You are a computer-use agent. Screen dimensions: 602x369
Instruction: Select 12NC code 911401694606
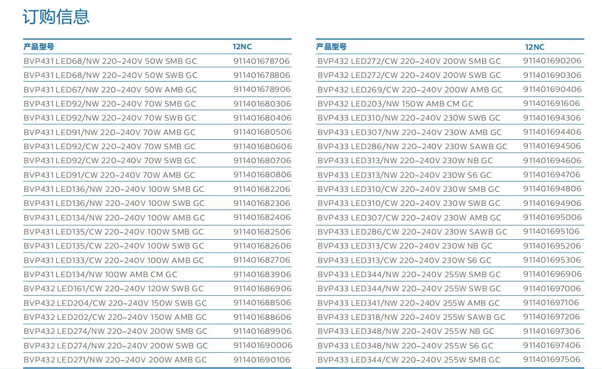(x=552, y=160)
